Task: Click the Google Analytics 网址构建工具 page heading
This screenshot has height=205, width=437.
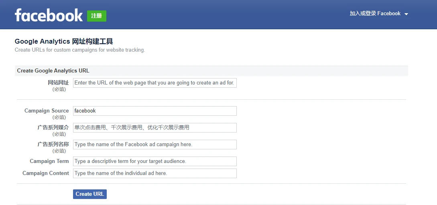Action: point(64,41)
